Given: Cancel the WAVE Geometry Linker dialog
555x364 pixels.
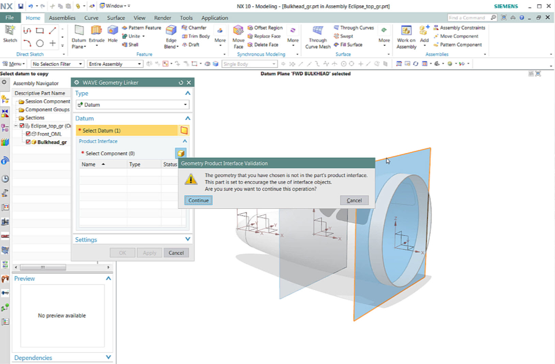Looking at the screenshot, I should [x=176, y=253].
